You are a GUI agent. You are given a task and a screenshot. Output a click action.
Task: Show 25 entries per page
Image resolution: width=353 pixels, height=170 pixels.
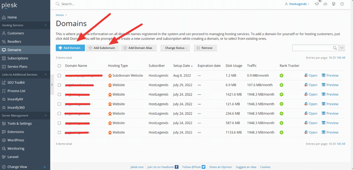tap(334, 58)
